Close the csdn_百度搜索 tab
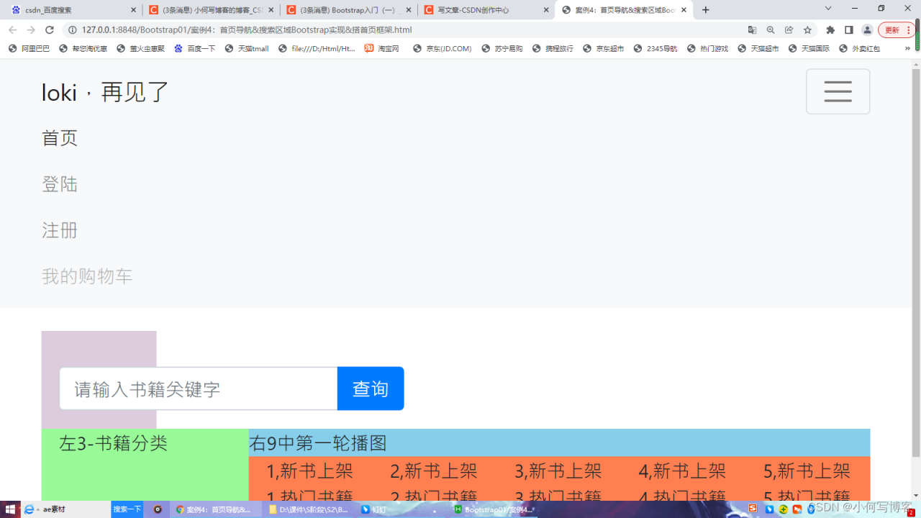Image resolution: width=921 pixels, height=518 pixels. pyautogui.click(x=134, y=10)
